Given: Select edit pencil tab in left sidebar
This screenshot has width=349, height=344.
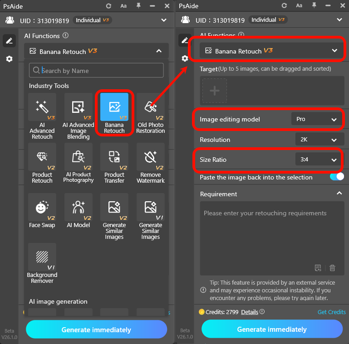Looking at the screenshot, I should (9, 41).
